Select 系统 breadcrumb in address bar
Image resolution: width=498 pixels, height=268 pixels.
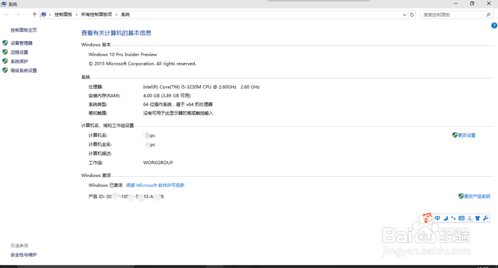(x=125, y=14)
